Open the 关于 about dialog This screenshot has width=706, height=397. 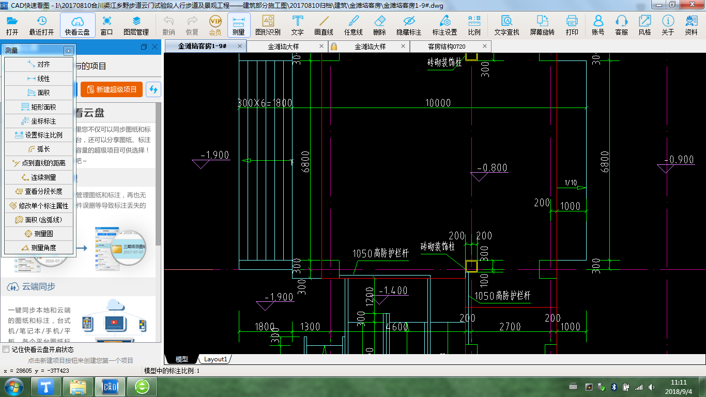pos(668,25)
